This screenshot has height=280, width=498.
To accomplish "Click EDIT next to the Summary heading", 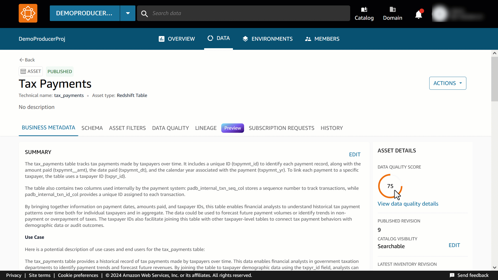I will coord(355,155).
